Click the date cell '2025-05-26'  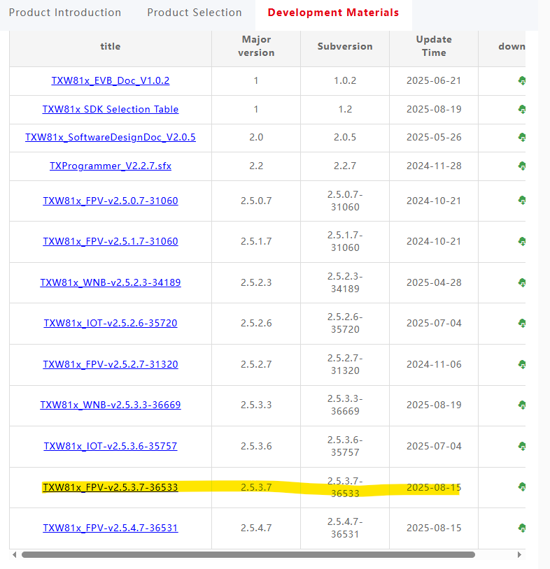point(434,137)
